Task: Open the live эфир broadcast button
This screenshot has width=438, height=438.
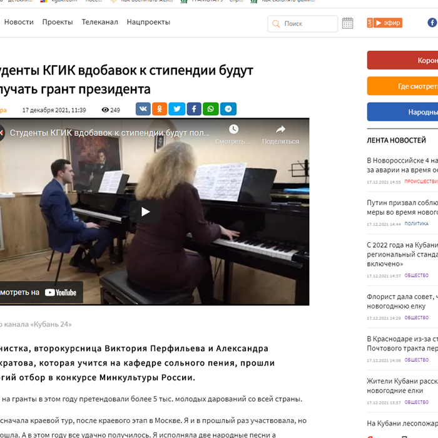Action: (385, 23)
